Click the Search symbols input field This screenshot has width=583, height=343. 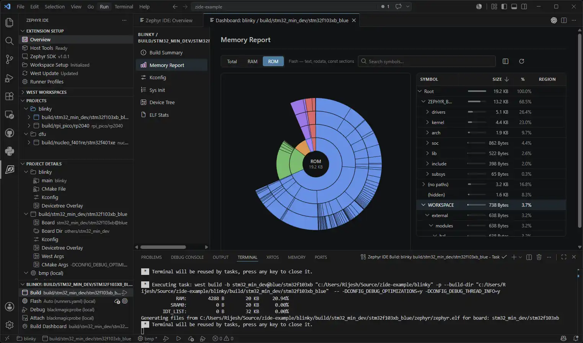pos(427,61)
